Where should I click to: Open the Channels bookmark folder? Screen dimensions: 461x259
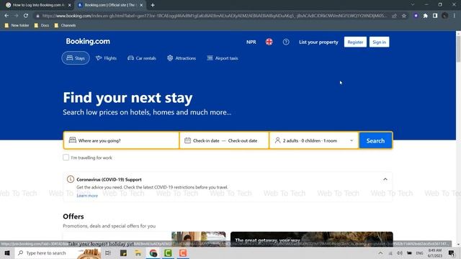point(65,26)
